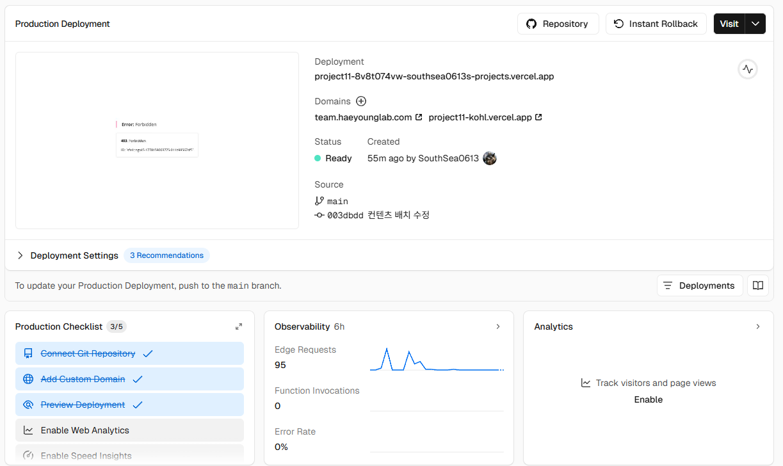Click the checkmark after Connect Git Repository
Viewport: 783px width, 466px height.
click(x=148, y=353)
